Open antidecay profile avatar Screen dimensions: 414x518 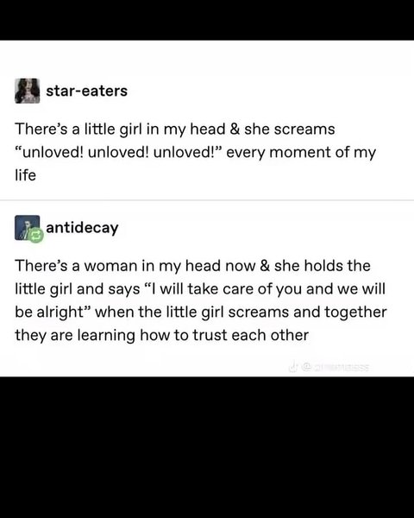tap(27, 228)
